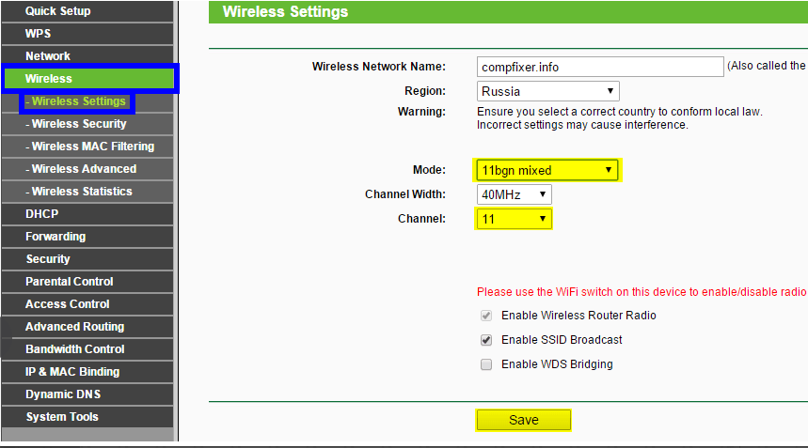
Task: Select the Channel number dropdown
Action: tap(514, 219)
